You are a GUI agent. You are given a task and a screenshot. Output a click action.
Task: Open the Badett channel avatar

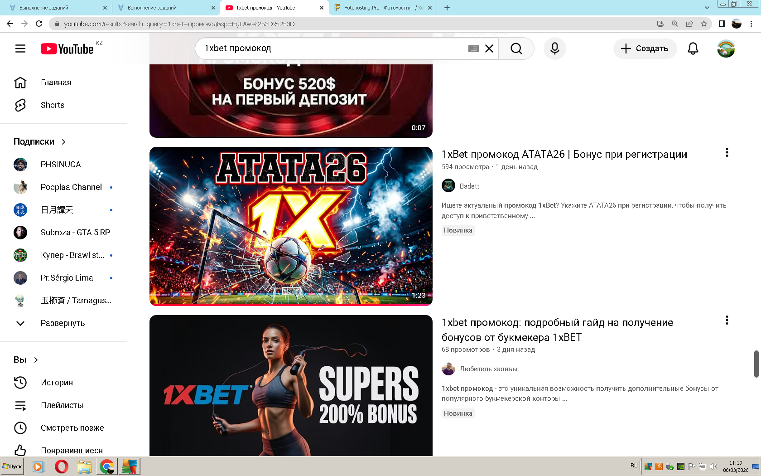coord(448,185)
